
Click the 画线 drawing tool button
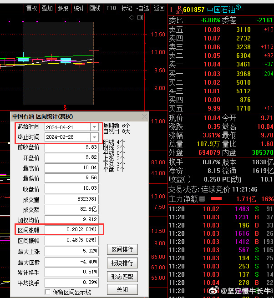(x=94, y=8)
